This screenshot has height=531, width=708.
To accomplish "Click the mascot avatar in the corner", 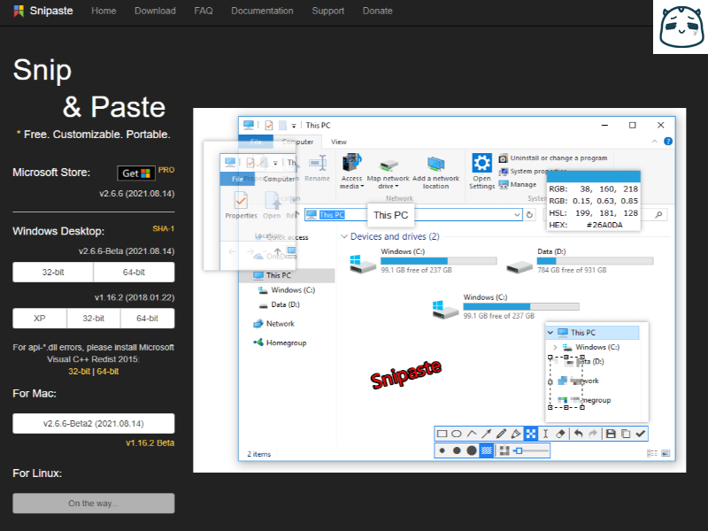I will 681,27.
